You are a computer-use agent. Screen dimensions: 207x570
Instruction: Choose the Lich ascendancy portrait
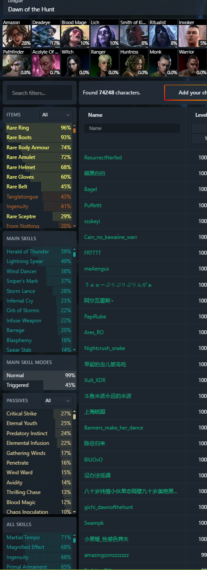(x=105, y=33)
